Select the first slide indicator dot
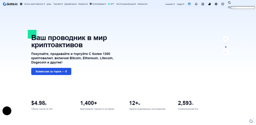 point(226,44)
